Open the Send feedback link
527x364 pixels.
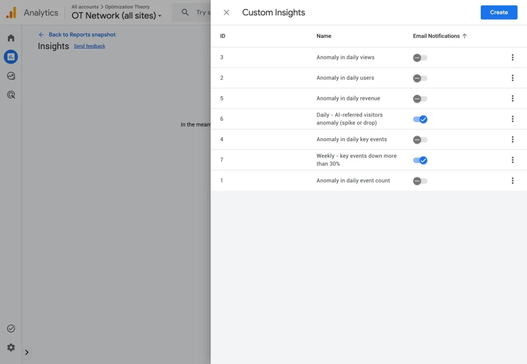coord(90,46)
